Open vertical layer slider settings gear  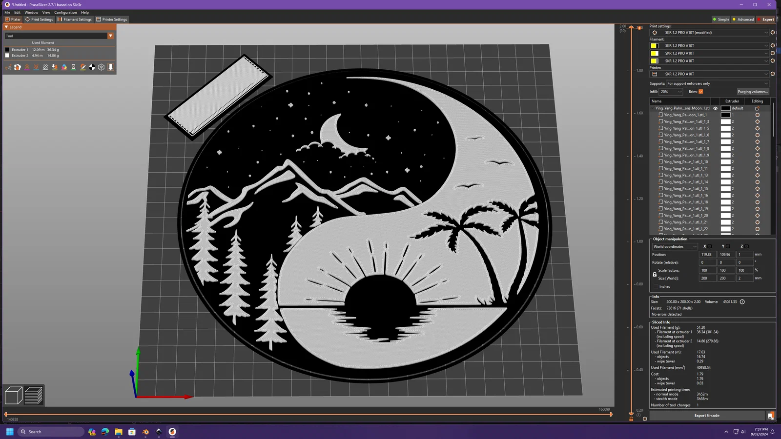(645, 419)
